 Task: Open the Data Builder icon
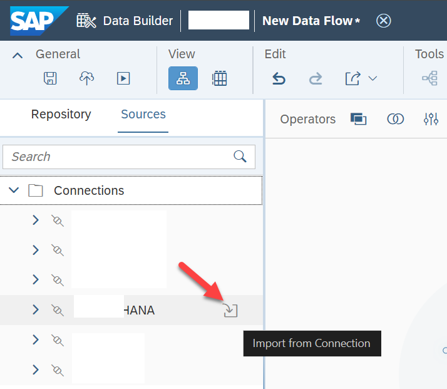[86, 21]
